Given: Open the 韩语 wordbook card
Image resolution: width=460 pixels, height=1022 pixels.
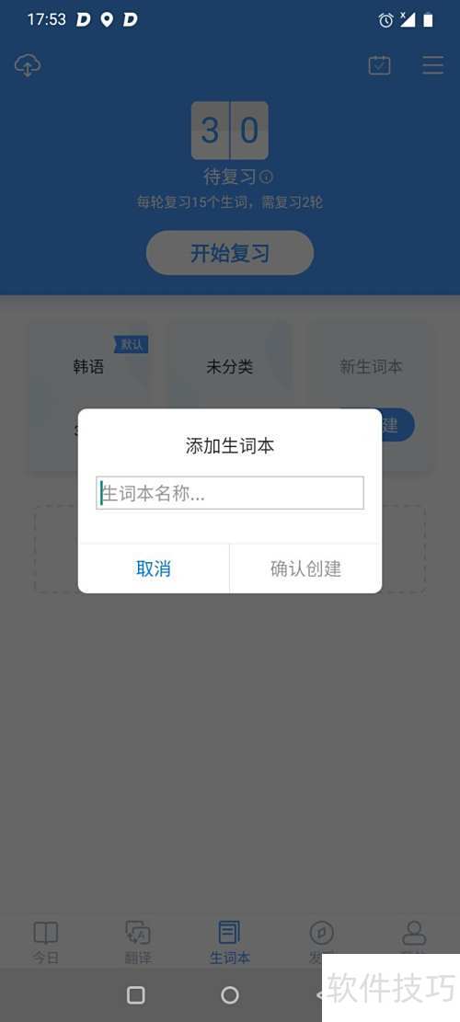Looking at the screenshot, I should 88,367.
